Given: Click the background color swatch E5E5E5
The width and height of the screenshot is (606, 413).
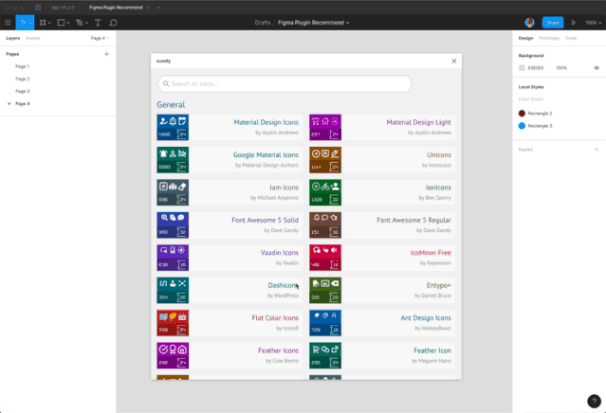Looking at the screenshot, I should pyautogui.click(x=522, y=68).
